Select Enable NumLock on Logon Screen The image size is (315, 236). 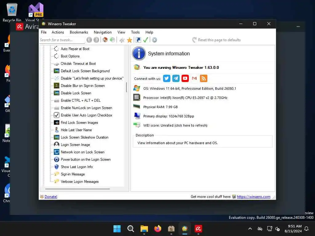[86, 108]
